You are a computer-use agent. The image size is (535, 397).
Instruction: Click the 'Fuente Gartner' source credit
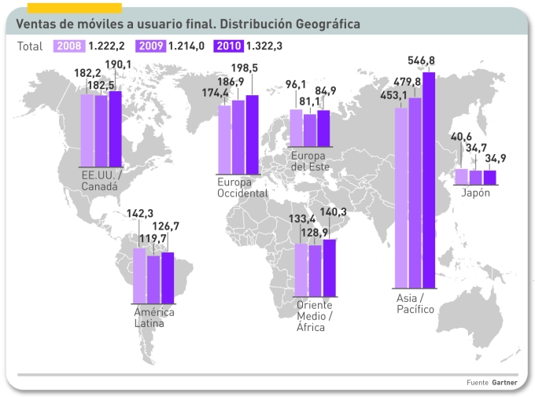(x=492, y=383)
